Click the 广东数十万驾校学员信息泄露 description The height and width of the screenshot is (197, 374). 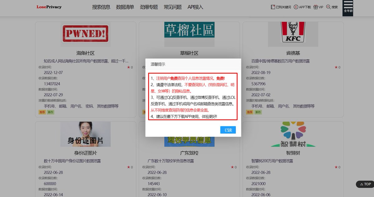click(171, 161)
